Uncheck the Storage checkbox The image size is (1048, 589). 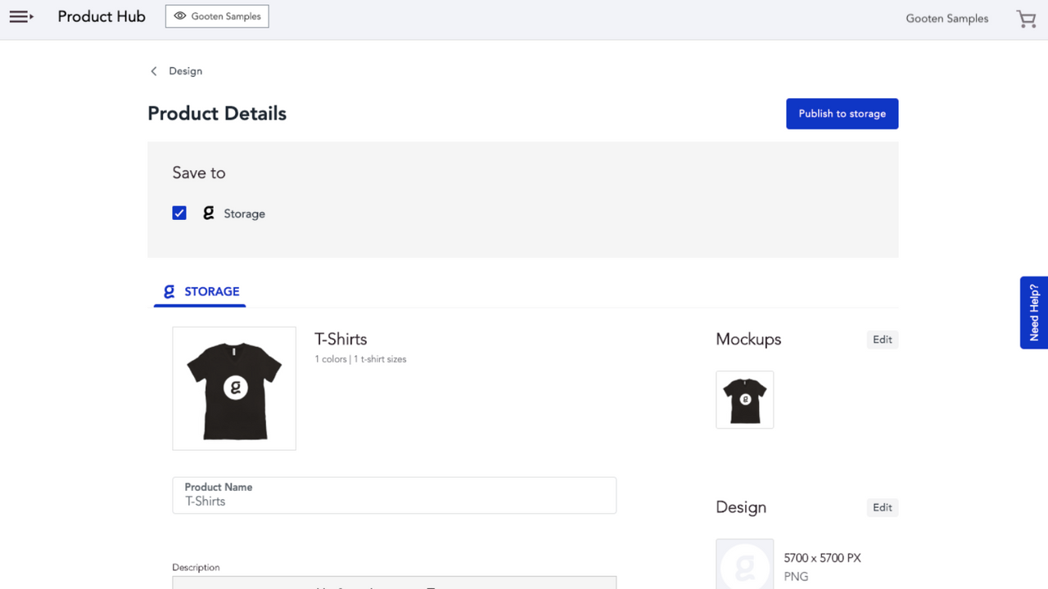click(x=179, y=213)
